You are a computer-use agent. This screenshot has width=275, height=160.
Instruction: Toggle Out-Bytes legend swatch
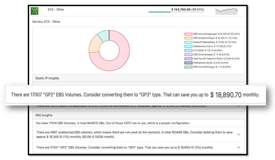pos(188,50)
